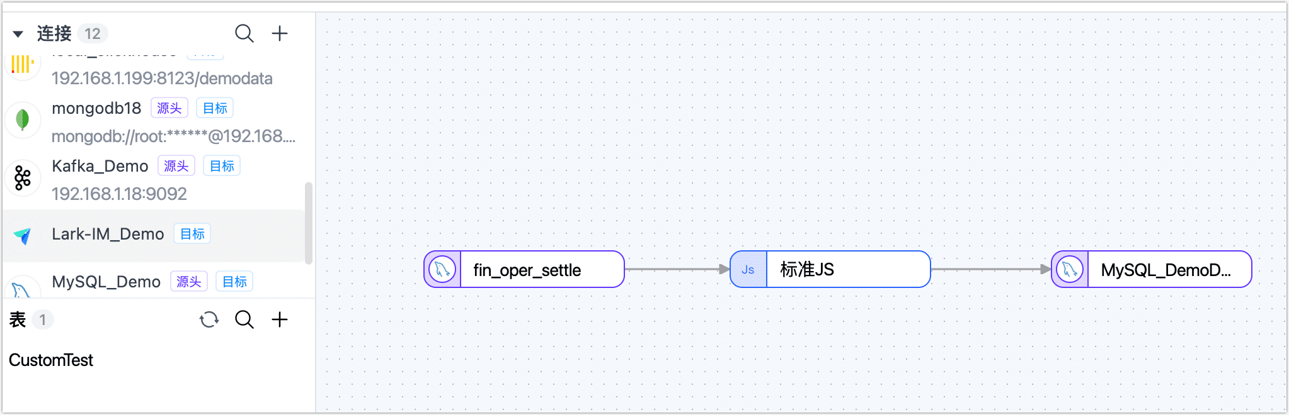The height and width of the screenshot is (415, 1289).
Task: Click the MongoDB leaf icon
Action: (x=23, y=119)
